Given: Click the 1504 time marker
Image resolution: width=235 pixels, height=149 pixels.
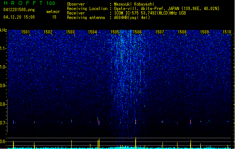Looking at the screenshot, I should (93, 32).
